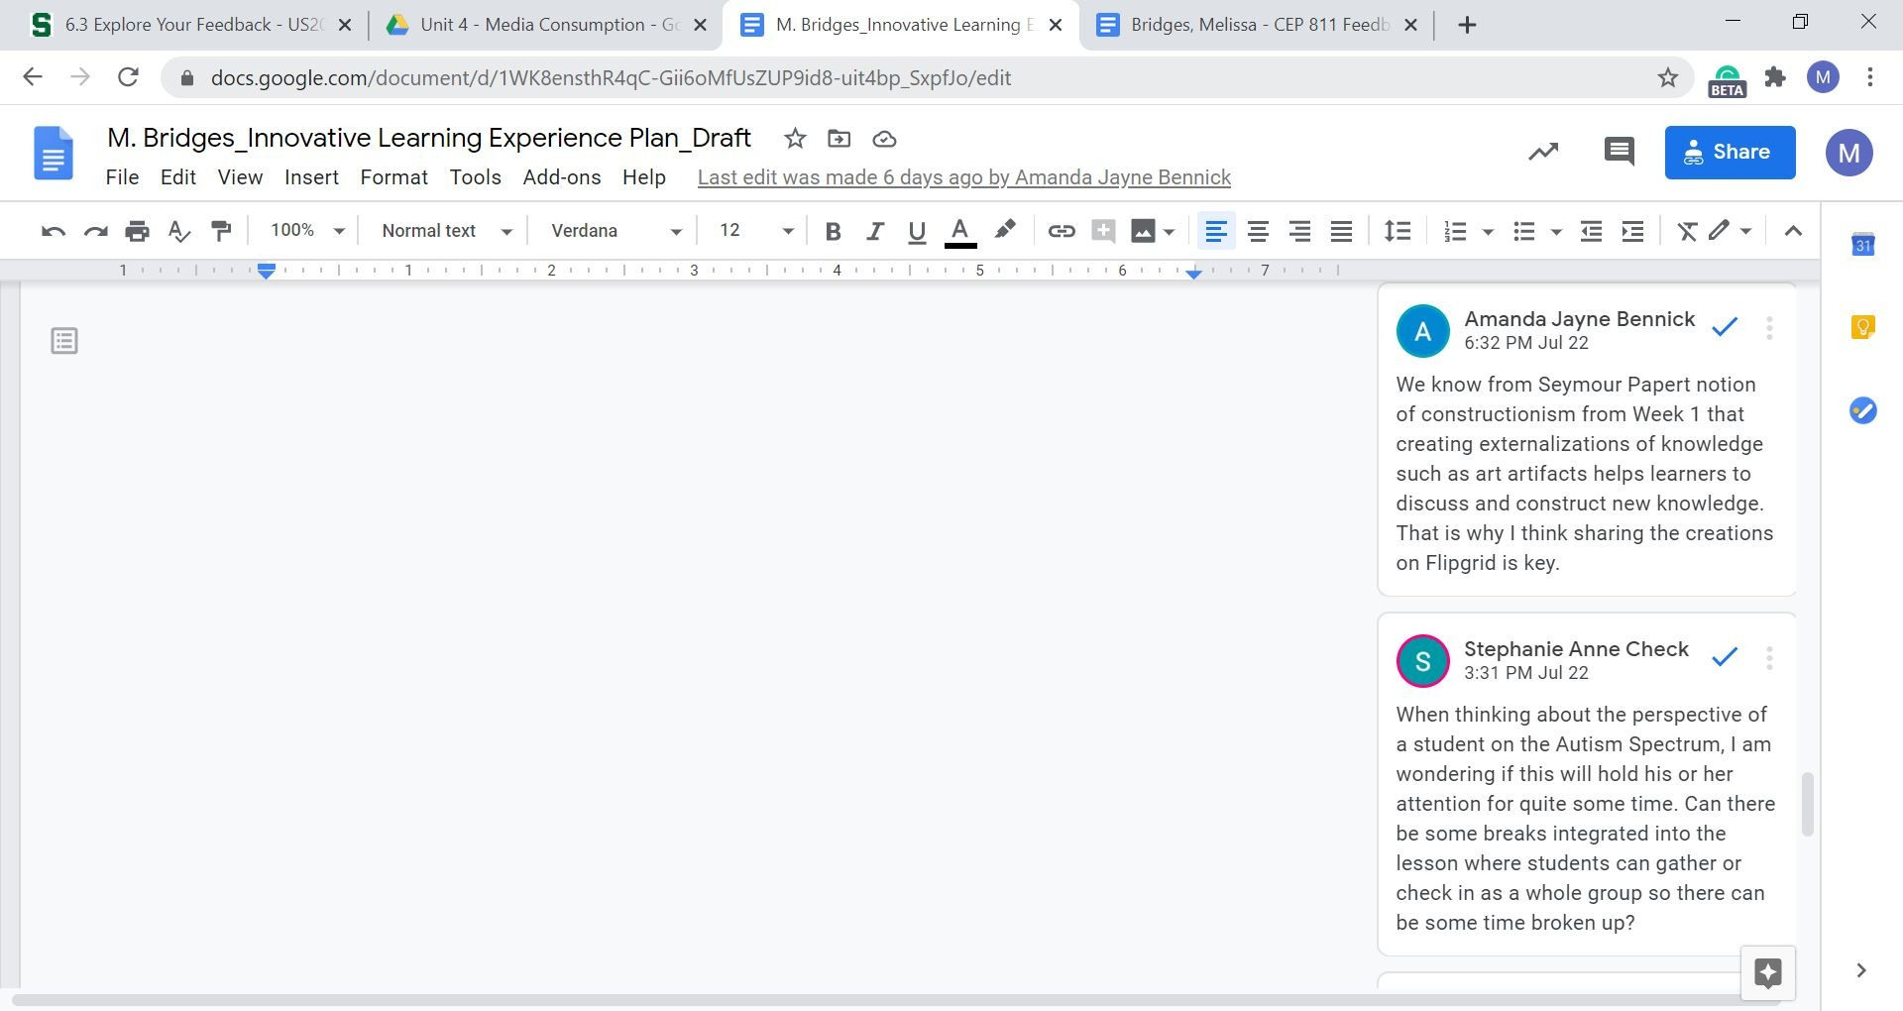Insert a link using the chain icon

point(1062,231)
